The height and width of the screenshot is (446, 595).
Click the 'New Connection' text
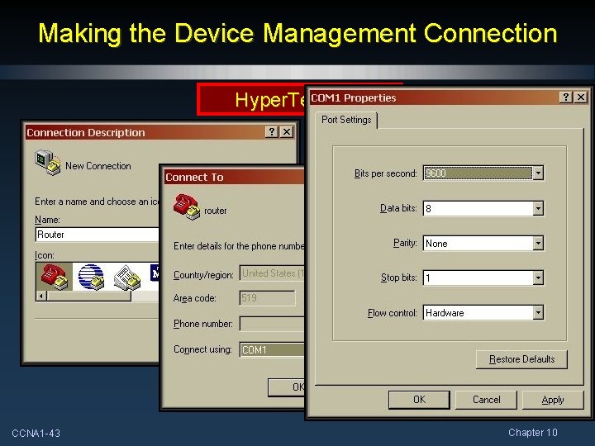point(98,166)
